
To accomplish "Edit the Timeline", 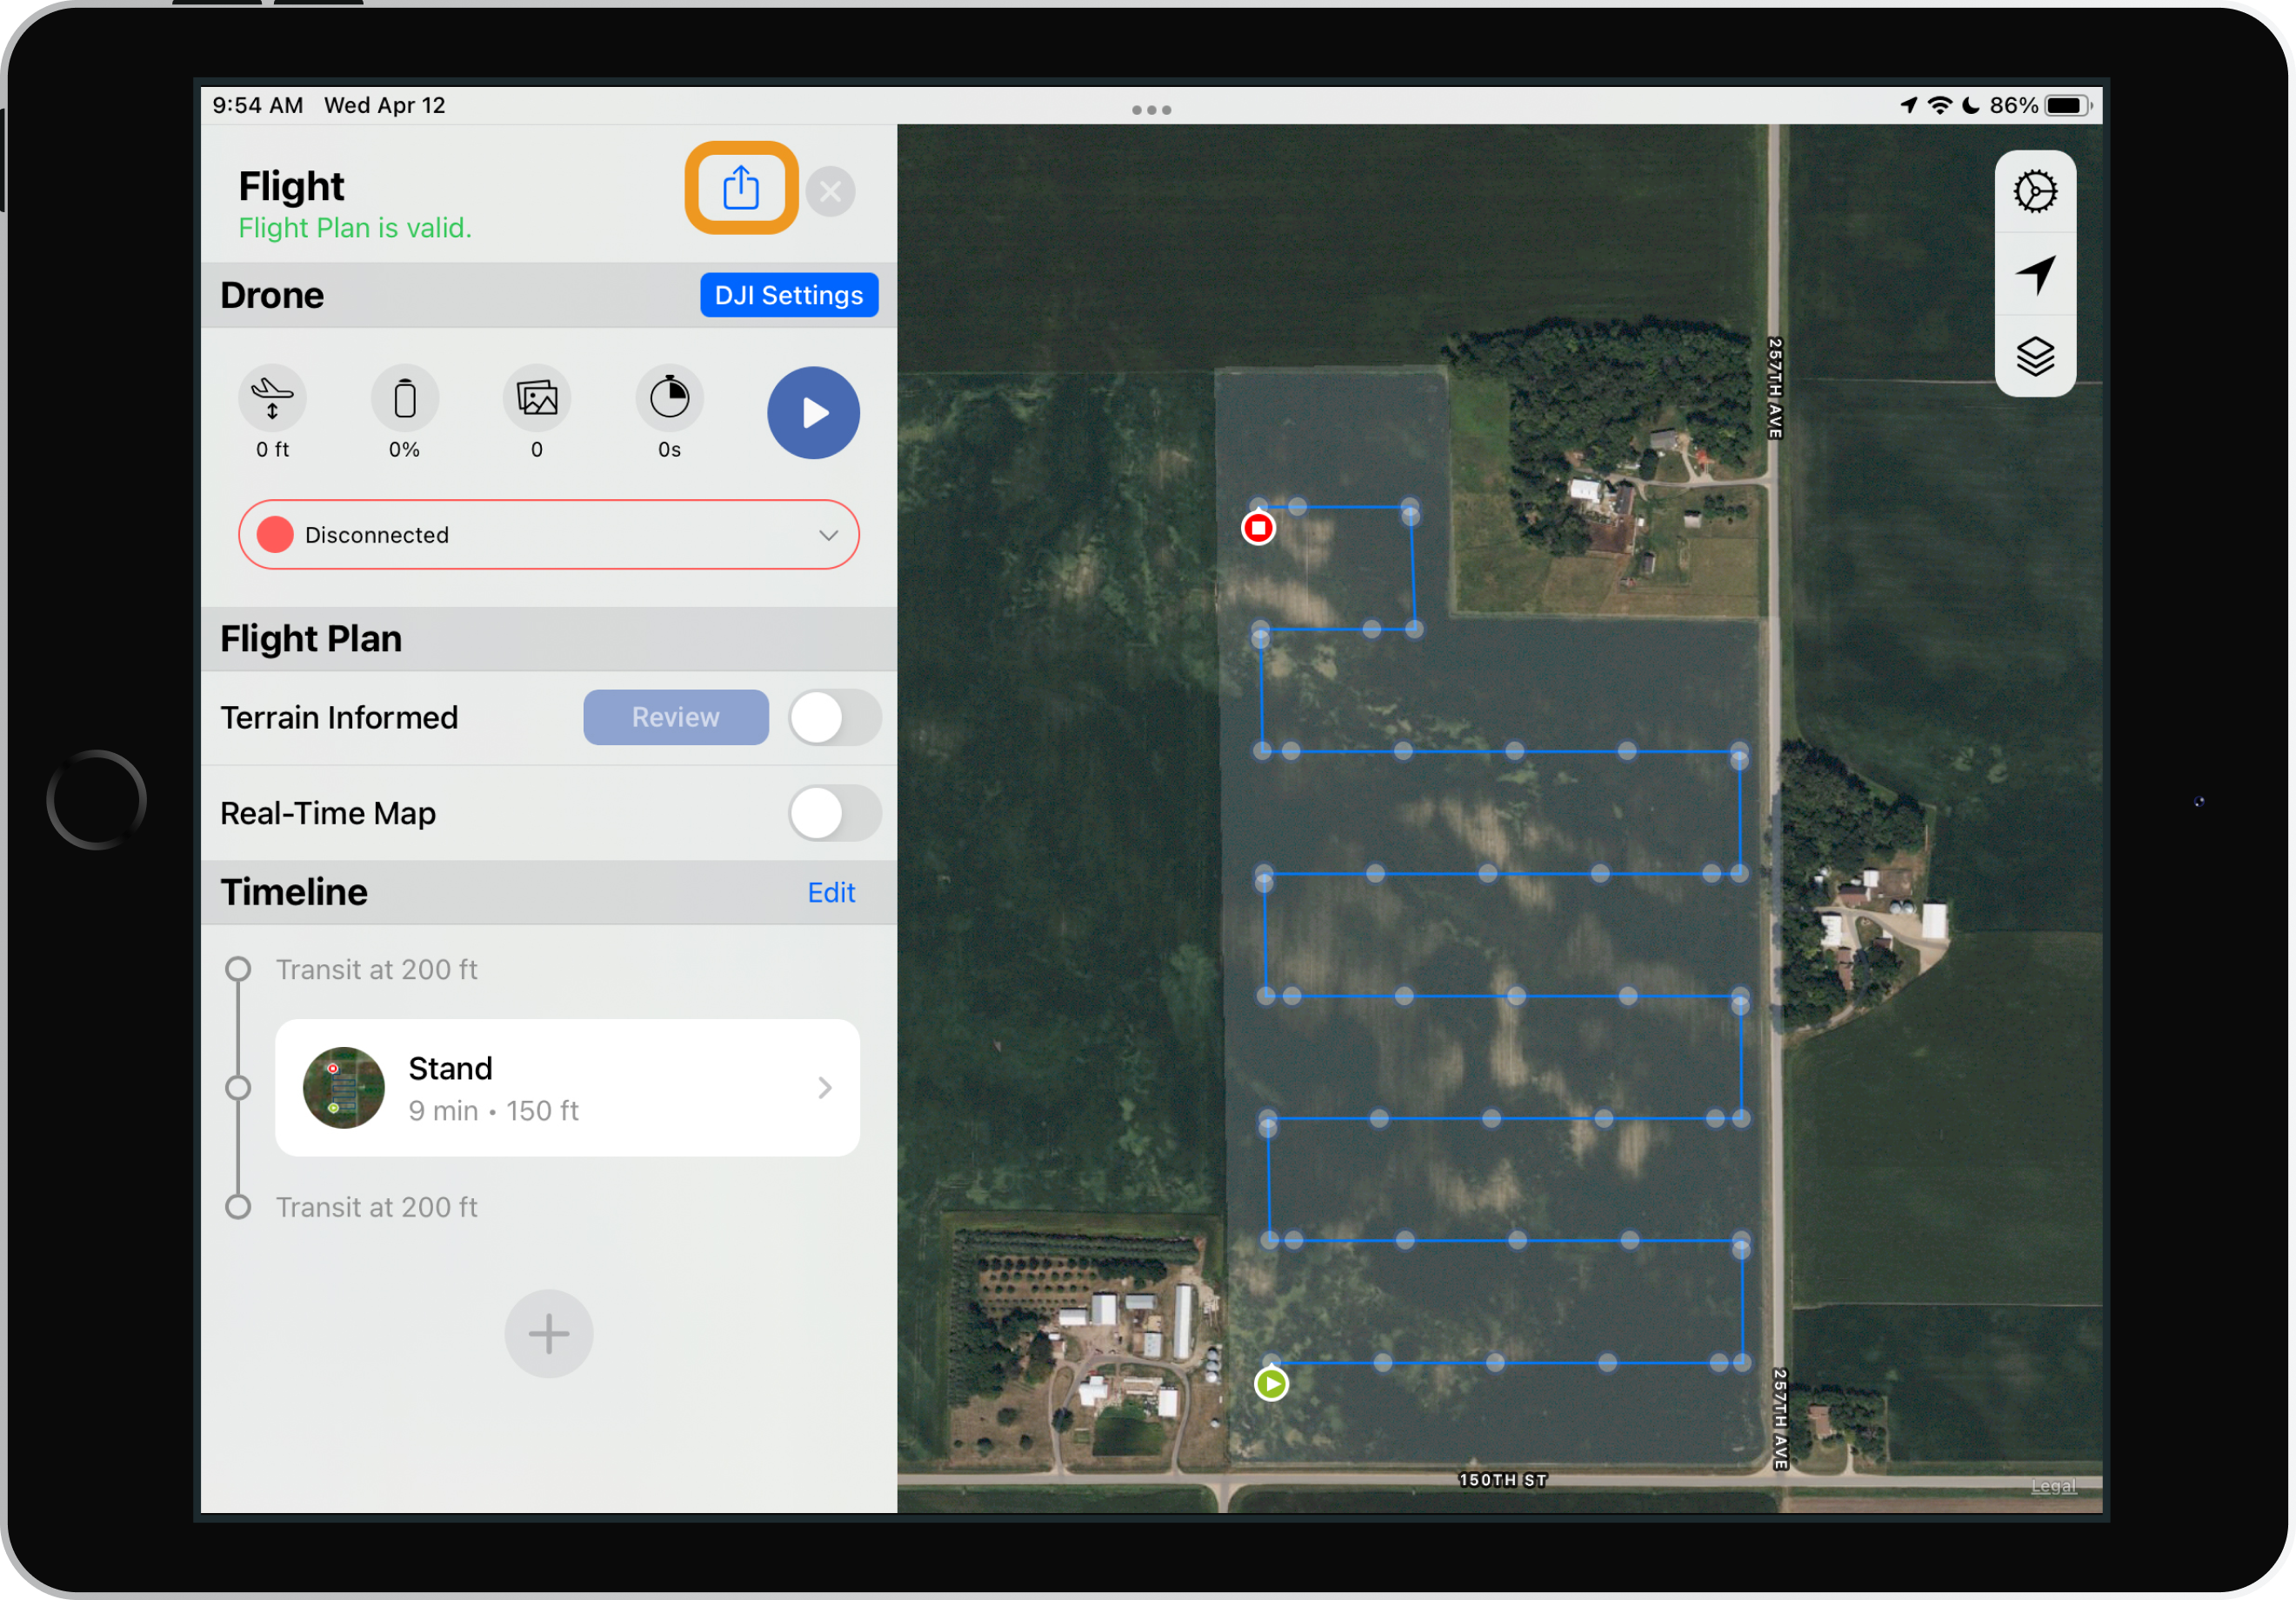I will pos(831,892).
